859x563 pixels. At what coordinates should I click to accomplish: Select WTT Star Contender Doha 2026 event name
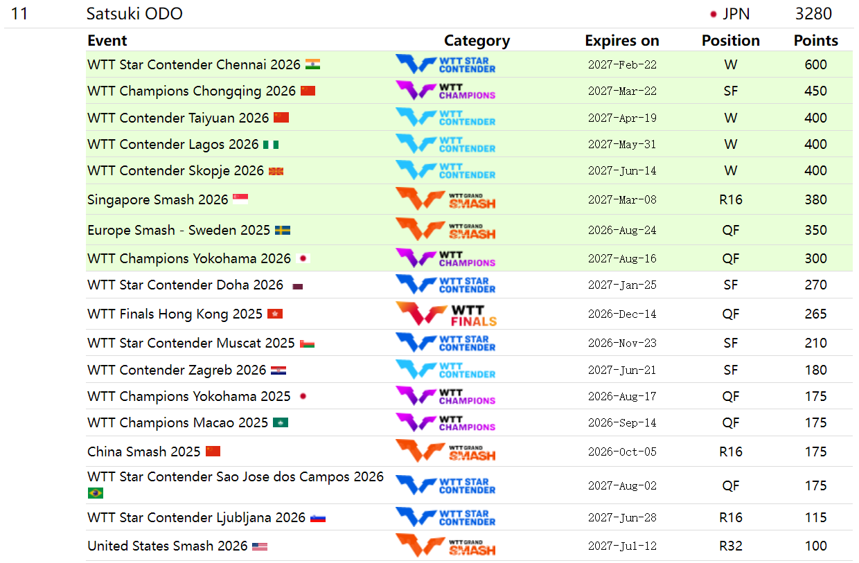(186, 285)
